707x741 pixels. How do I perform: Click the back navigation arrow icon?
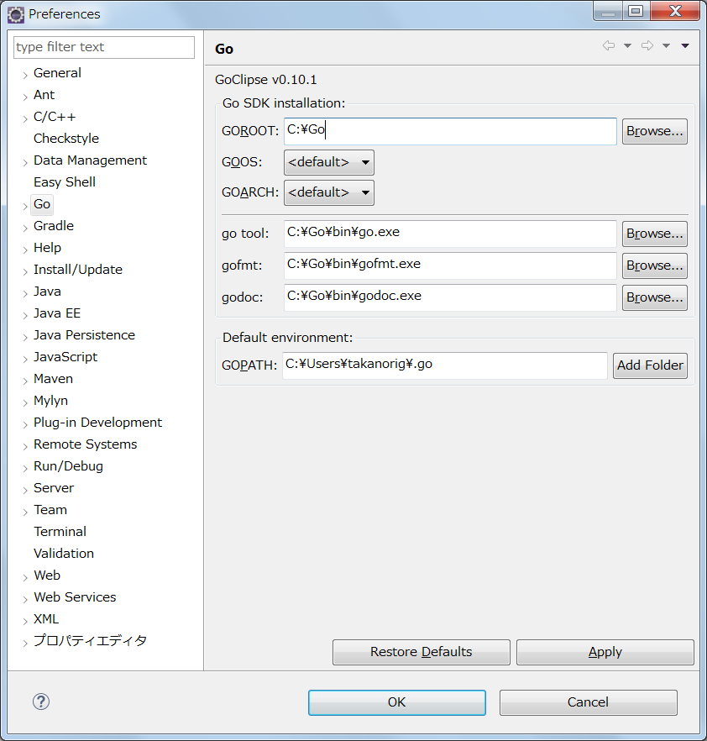608,46
